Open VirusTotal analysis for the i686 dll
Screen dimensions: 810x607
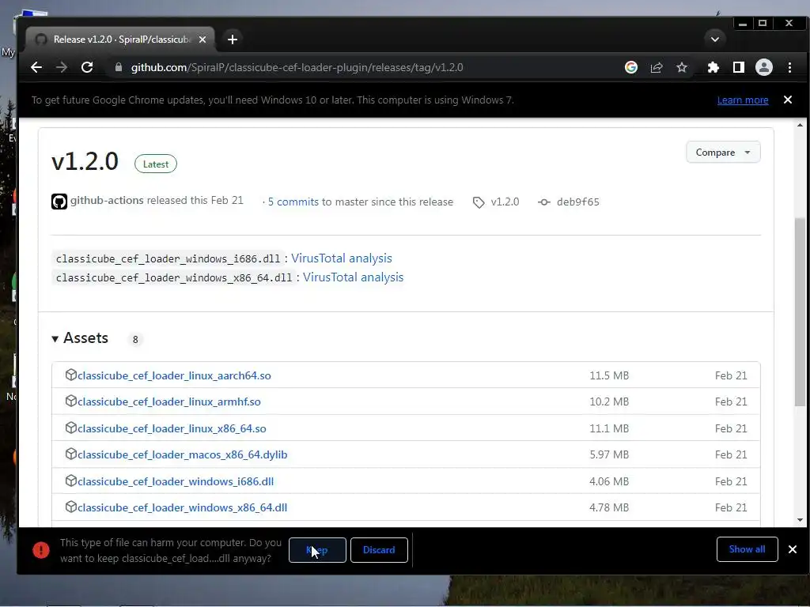(342, 258)
